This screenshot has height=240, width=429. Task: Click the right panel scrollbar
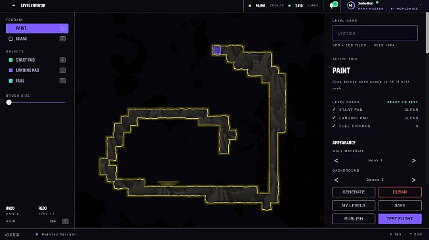pyautogui.click(x=427, y=33)
